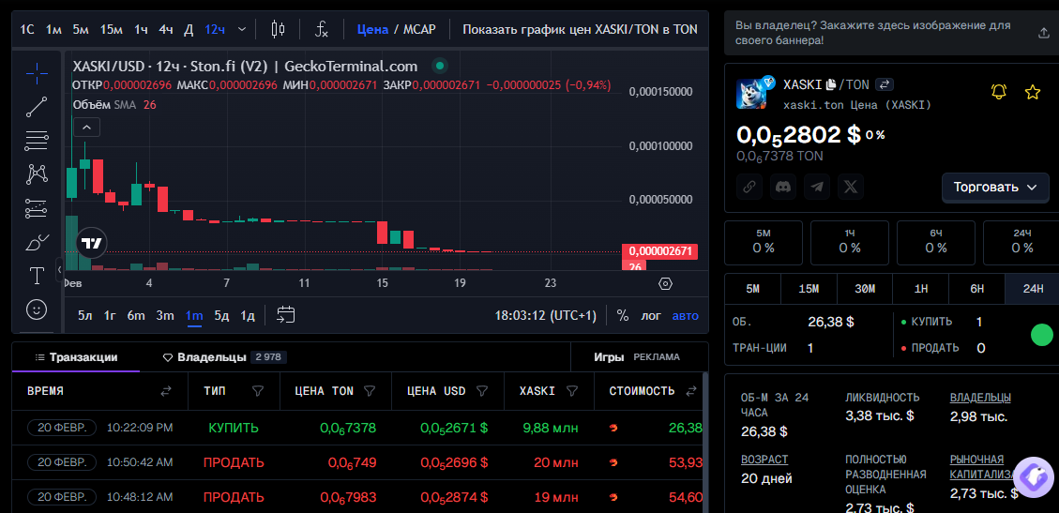Toggle авто auto scale on chart
This screenshot has height=513, width=1059.
(686, 315)
